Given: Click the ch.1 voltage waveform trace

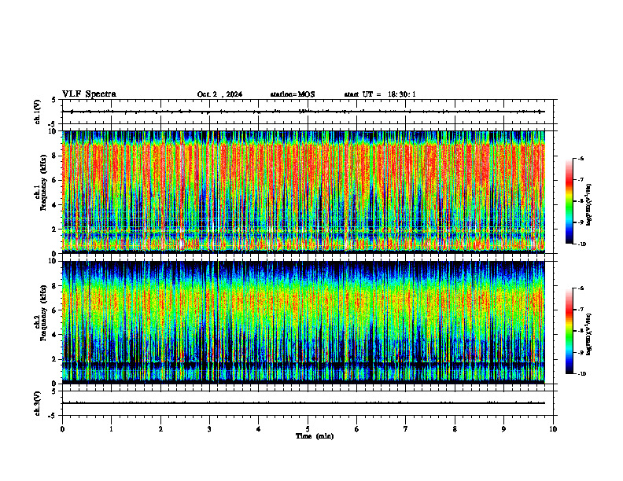Looking at the screenshot, I should (x=304, y=112).
